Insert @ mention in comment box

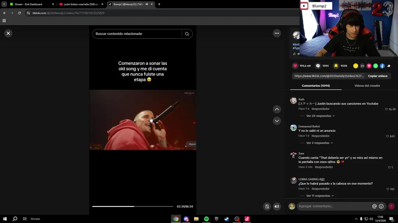[x=374, y=206]
